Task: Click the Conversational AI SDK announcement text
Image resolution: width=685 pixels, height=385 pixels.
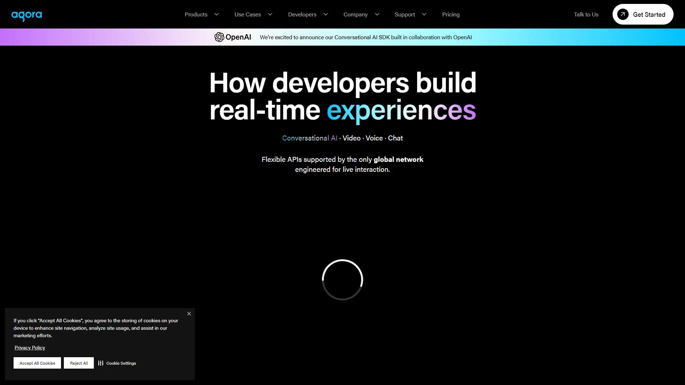Action: (366, 37)
